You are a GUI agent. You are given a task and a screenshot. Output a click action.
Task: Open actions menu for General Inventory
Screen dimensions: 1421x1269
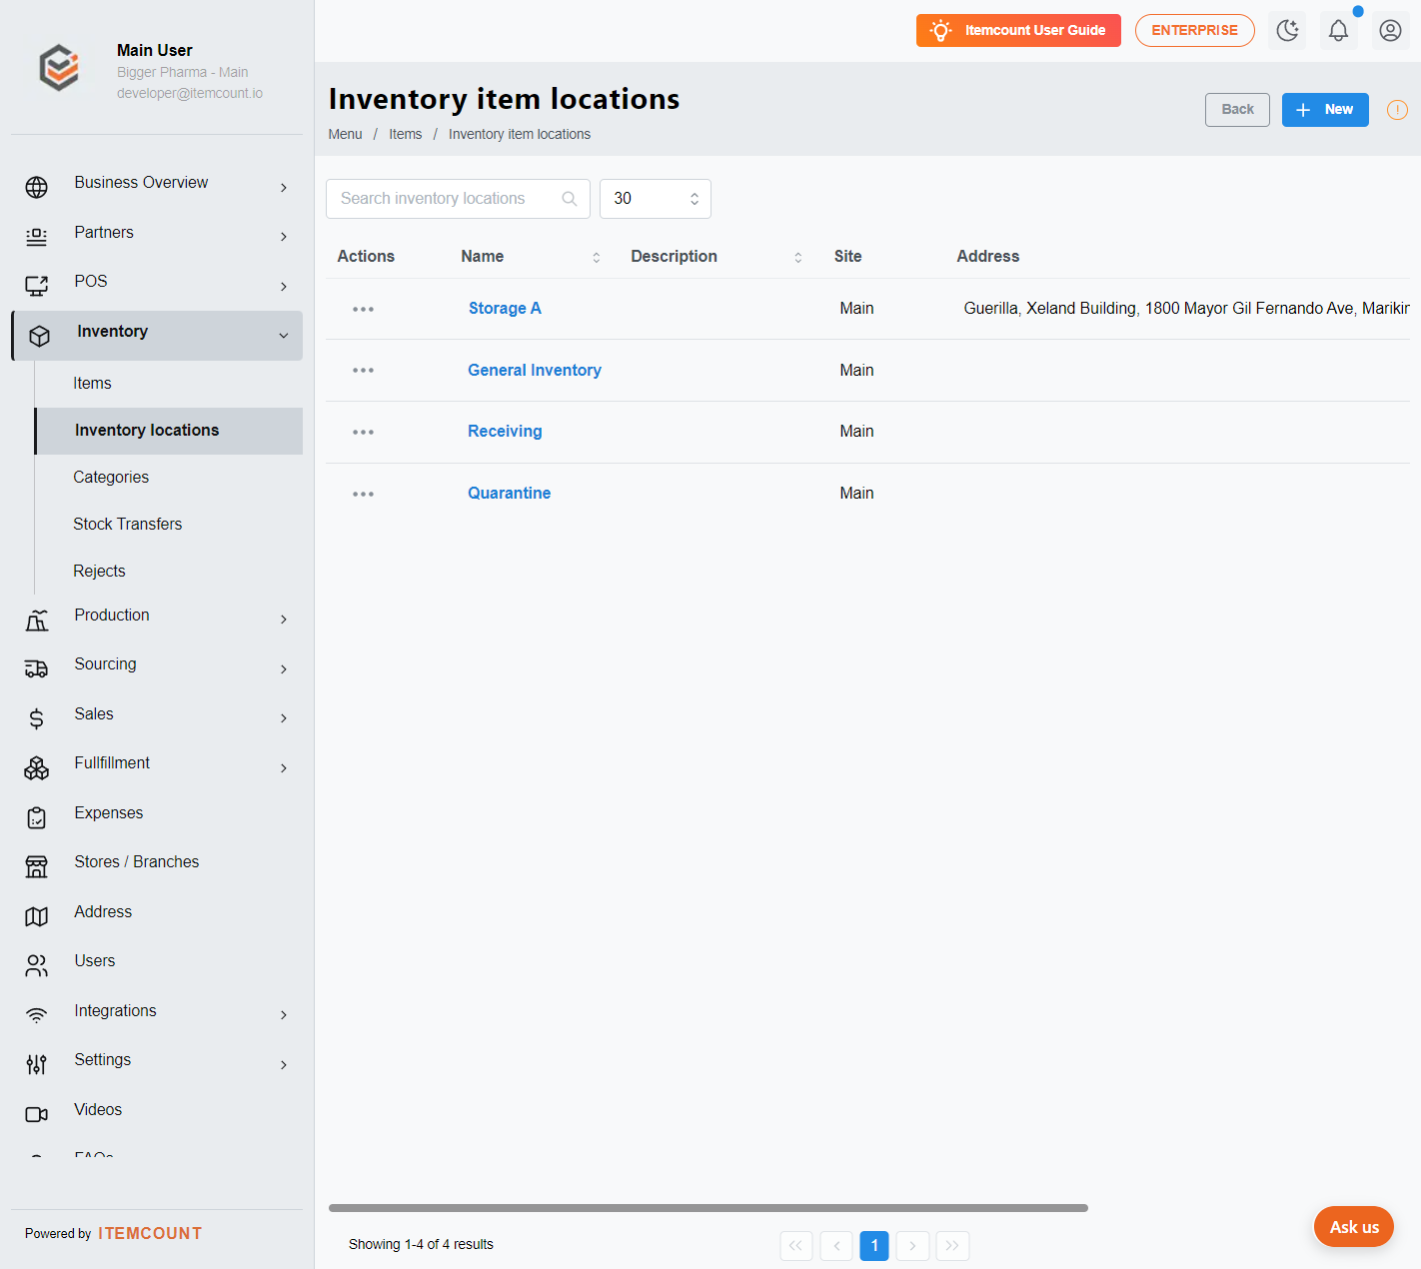click(x=363, y=371)
